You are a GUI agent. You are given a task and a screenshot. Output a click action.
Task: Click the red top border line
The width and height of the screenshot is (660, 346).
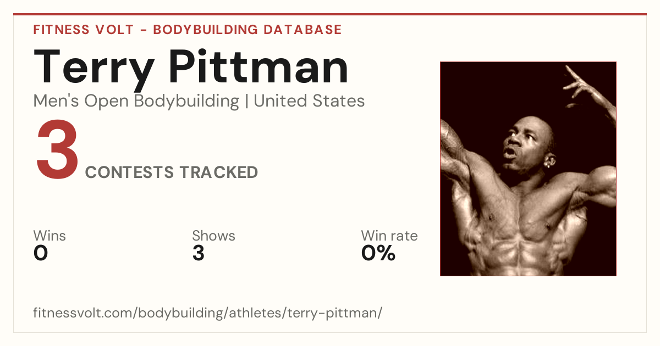(x=330, y=14)
